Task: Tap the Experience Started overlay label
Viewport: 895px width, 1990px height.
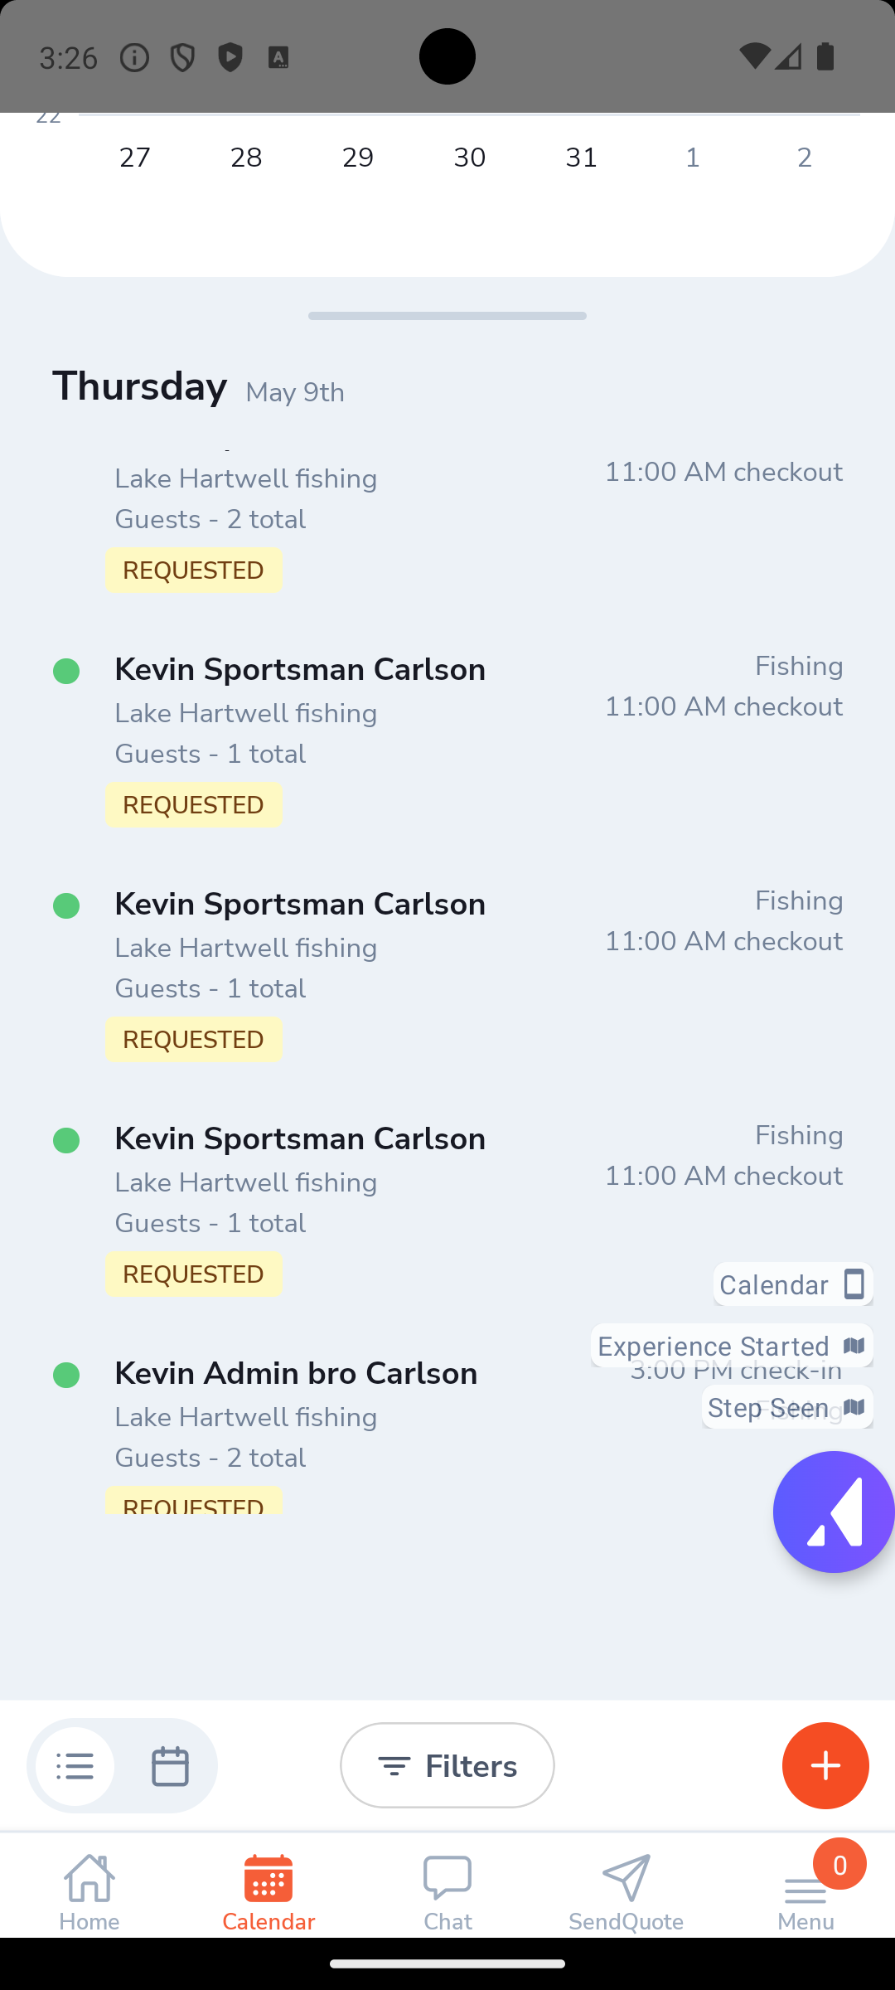Action: (732, 1345)
